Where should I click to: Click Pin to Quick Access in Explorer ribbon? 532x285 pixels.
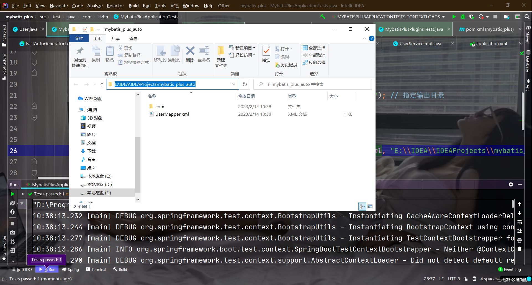[80, 57]
